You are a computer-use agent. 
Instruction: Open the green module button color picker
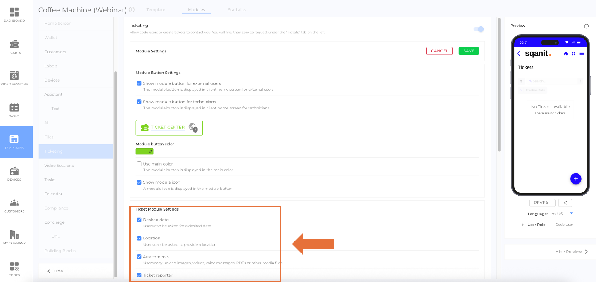(145, 151)
